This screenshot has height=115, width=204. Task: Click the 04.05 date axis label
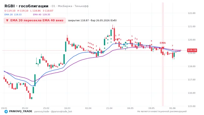(x=130, y=108)
